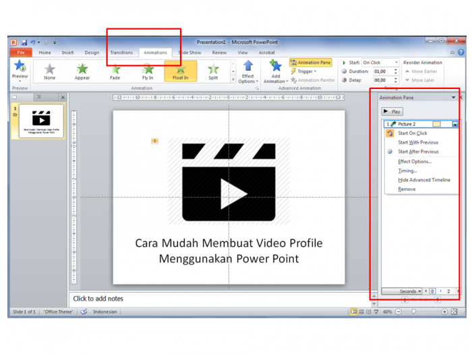Viewport: 472px width, 354px height.
Task: Apply the Split animation effect
Action: (213, 69)
